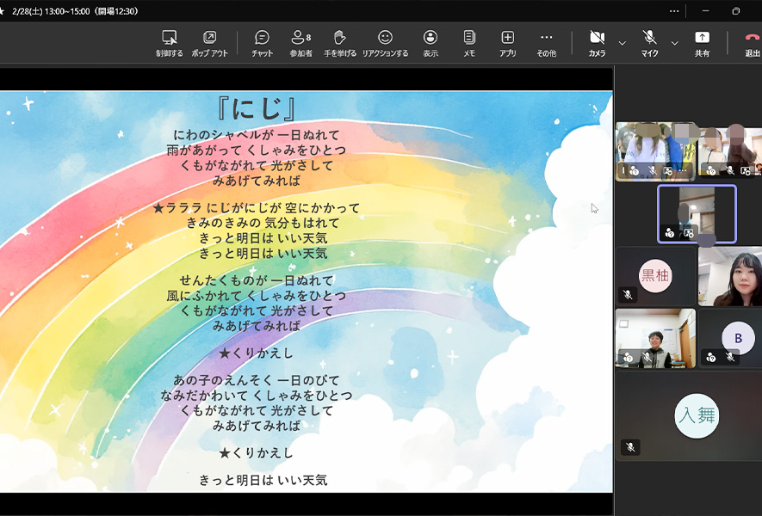762x516 pixels.
Task: Click the 制御する take control icon
Action: click(169, 42)
